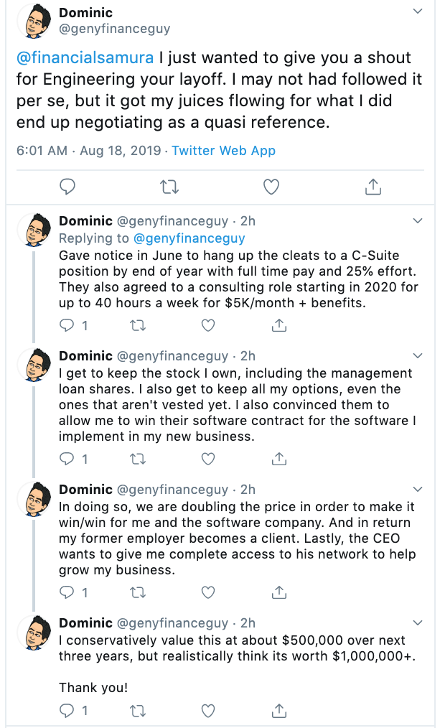440x728 pixels.
Task: Retweet the 'Thank you!' tweet
Action: pos(137,711)
